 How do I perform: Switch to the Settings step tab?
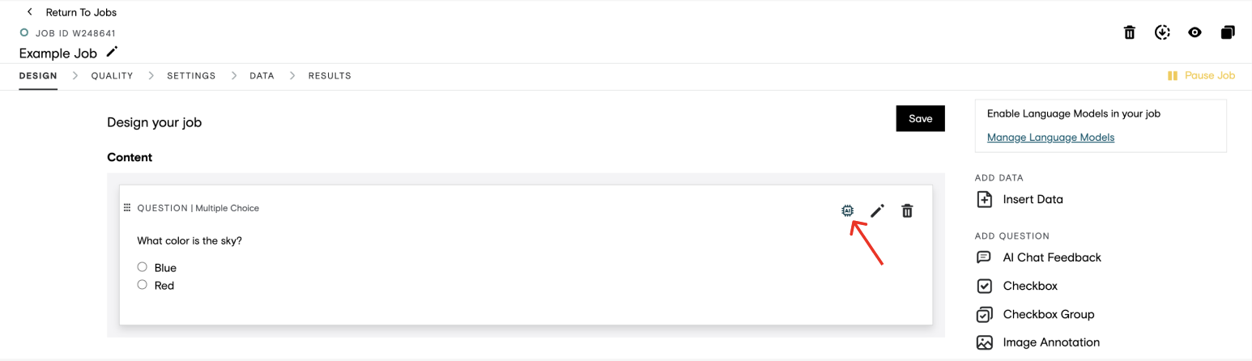[x=191, y=76]
